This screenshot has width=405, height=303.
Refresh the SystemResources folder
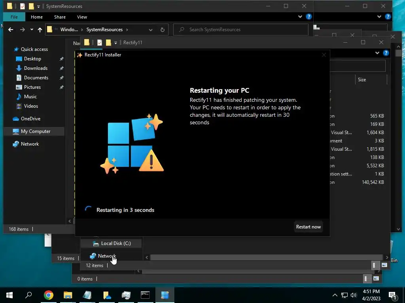click(x=163, y=30)
